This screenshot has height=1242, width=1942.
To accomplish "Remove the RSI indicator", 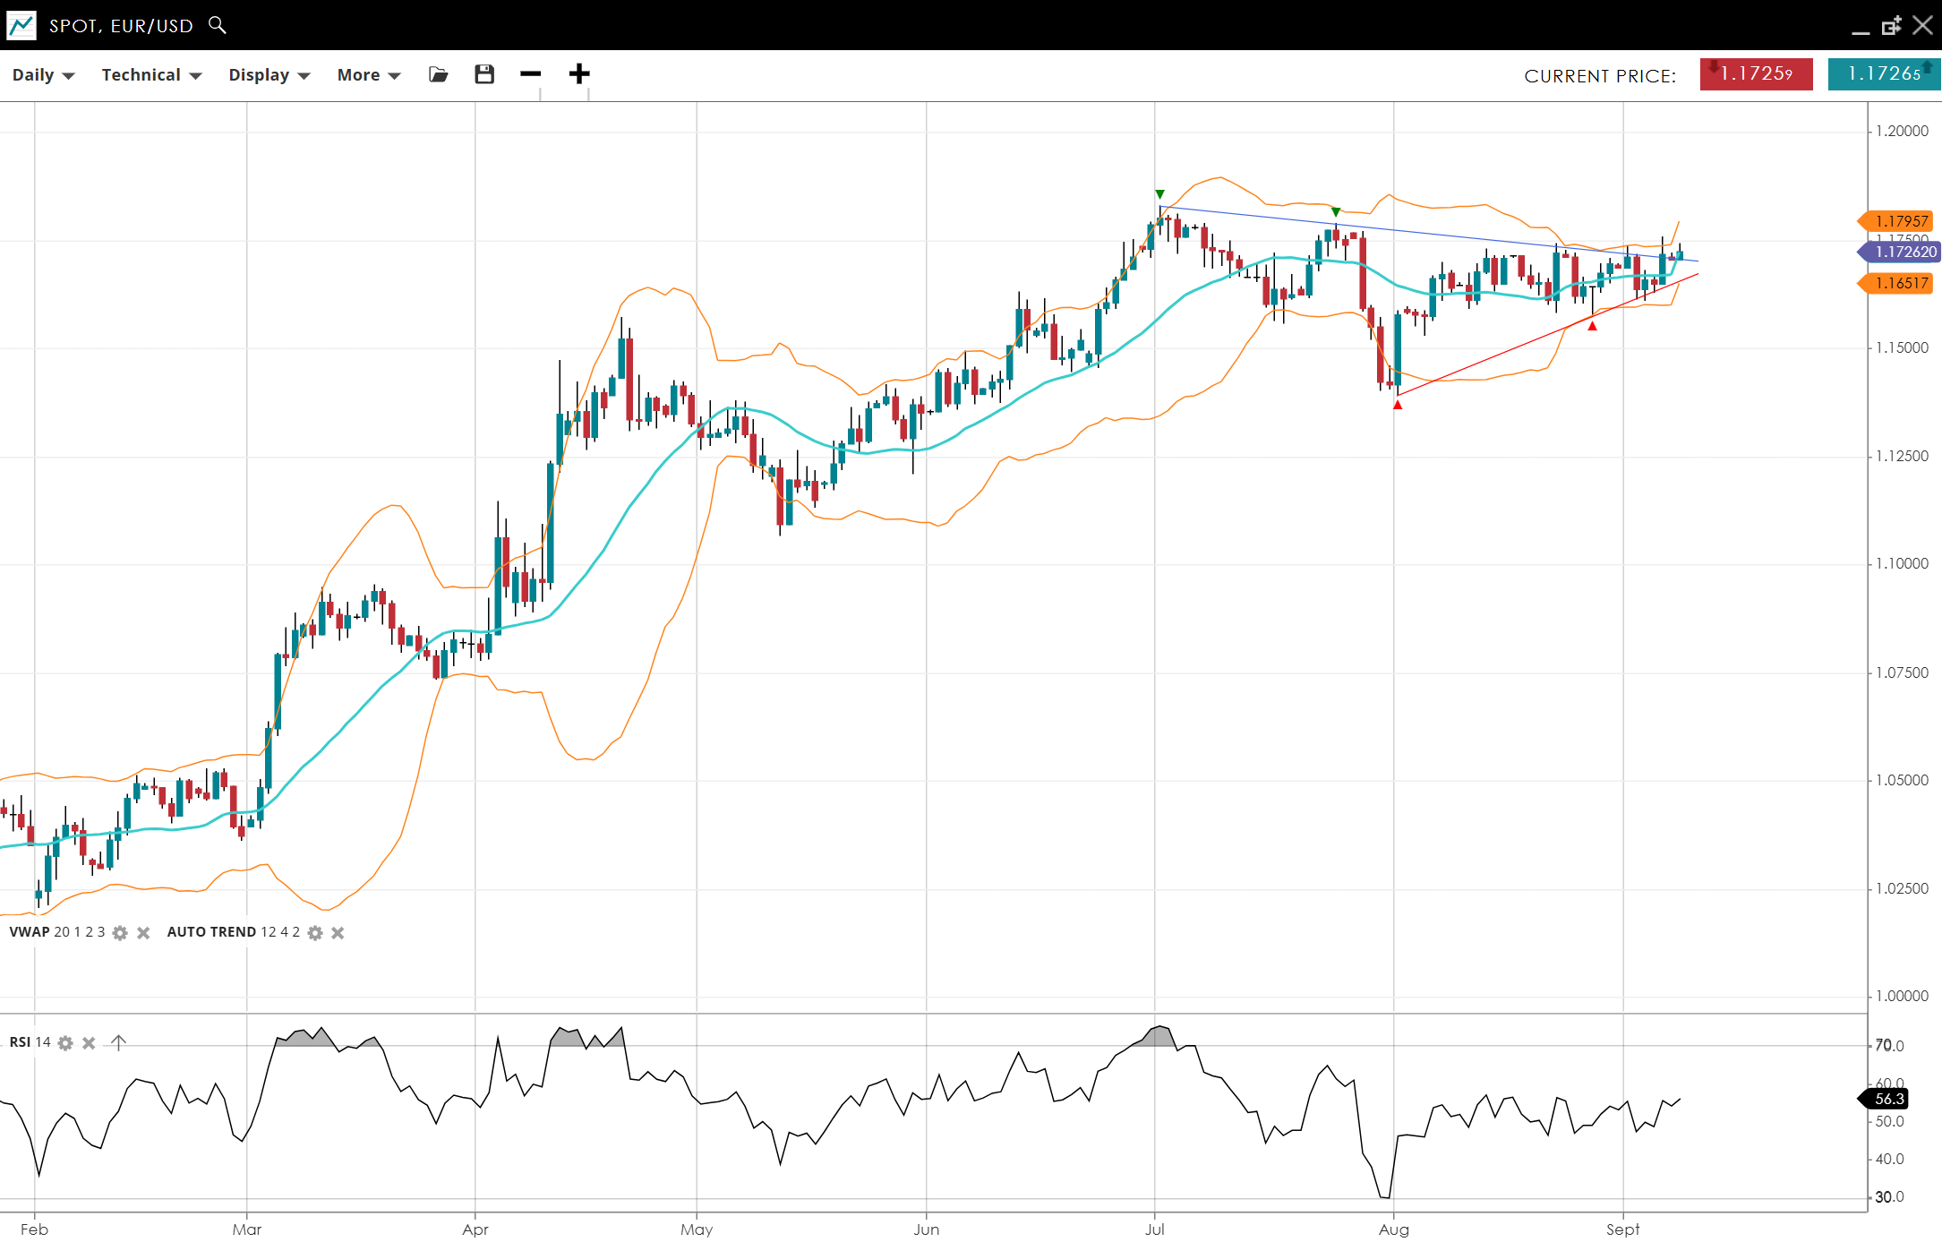I will 89,1043.
